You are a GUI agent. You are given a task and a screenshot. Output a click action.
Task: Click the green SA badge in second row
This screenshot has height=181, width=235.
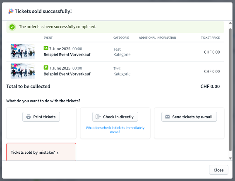point(46,68)
